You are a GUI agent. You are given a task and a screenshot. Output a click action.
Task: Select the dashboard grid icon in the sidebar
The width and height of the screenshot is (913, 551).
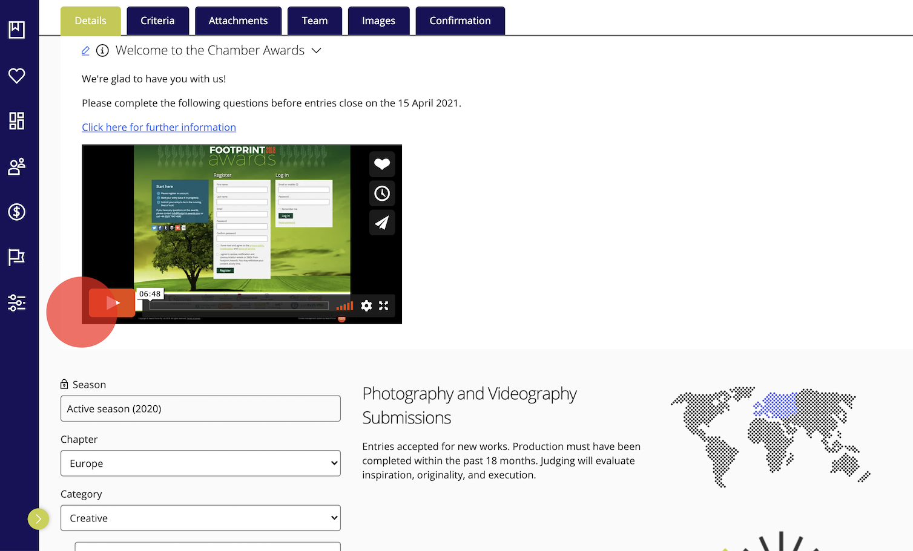16,120
